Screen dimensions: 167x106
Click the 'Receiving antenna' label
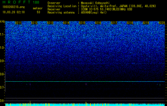(61, 12)
